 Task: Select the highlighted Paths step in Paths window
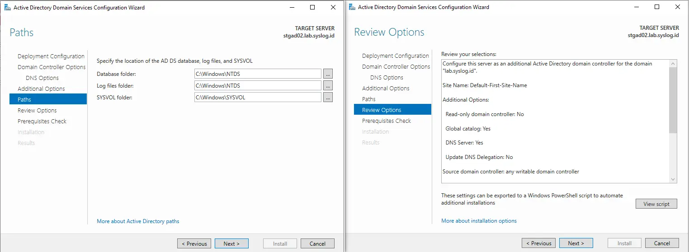(x=48, y=99)
